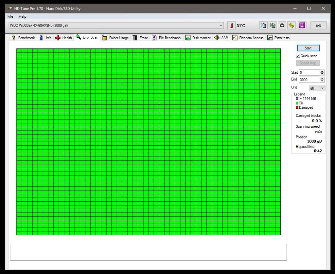Open options with the yellow gears icon
The width and height of the screenshot is (335, 274).
pyautogui.click(x=291, y=26)
